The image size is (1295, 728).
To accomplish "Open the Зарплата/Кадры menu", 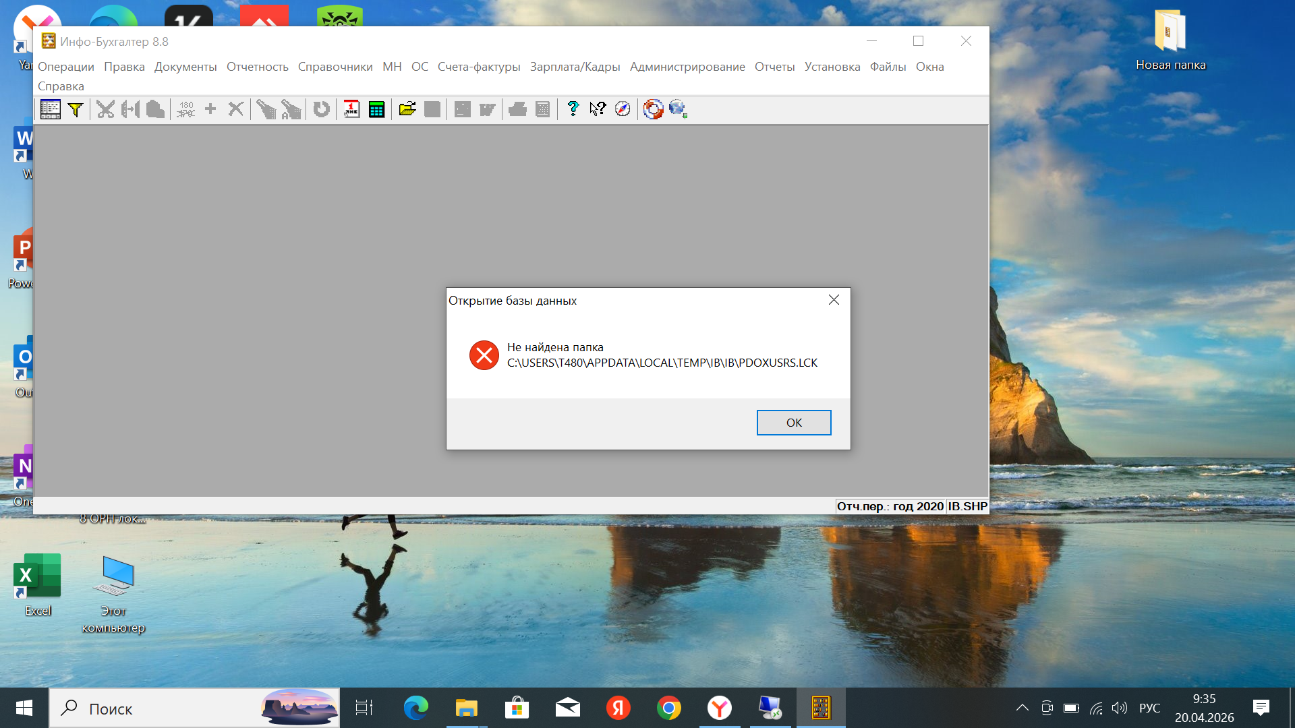I will [x=575, y=67].
